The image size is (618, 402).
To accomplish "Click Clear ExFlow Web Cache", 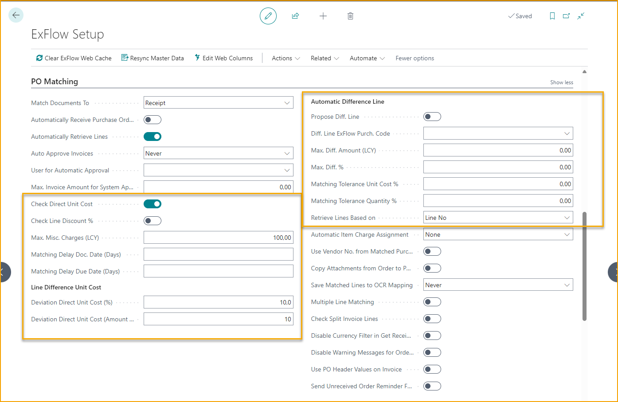I will [x=74, y=58].
